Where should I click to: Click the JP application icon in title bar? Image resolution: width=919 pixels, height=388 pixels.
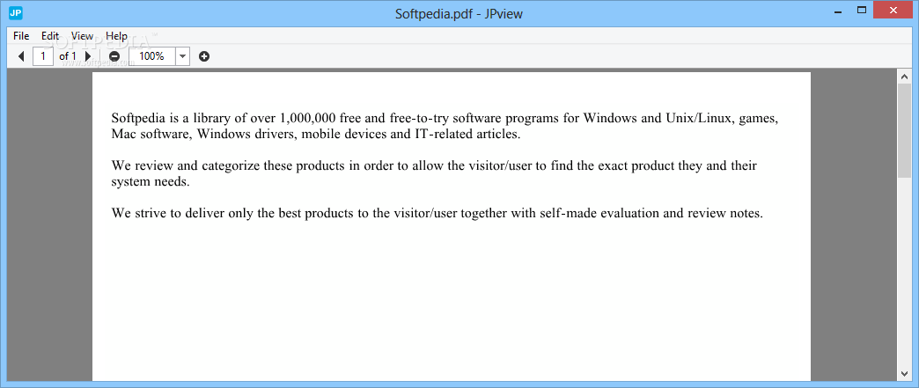(17, 13)
